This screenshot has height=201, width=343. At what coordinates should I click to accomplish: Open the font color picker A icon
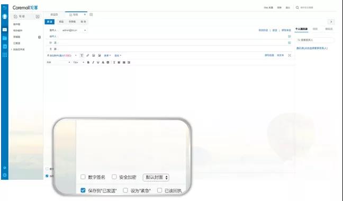click(103, 63)
